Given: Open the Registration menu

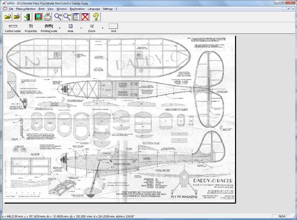Looking at the screenshot, I should [77, 9].
